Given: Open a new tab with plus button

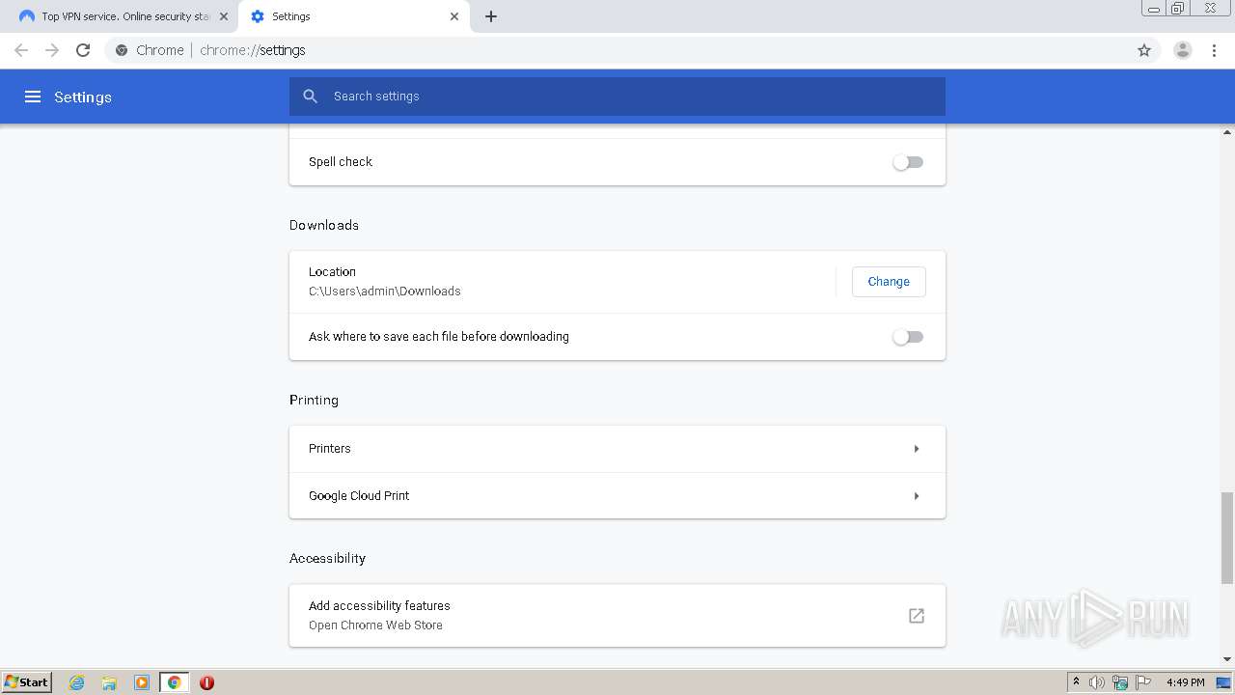Looking at the screenshot, I should (x=491, y=16).
